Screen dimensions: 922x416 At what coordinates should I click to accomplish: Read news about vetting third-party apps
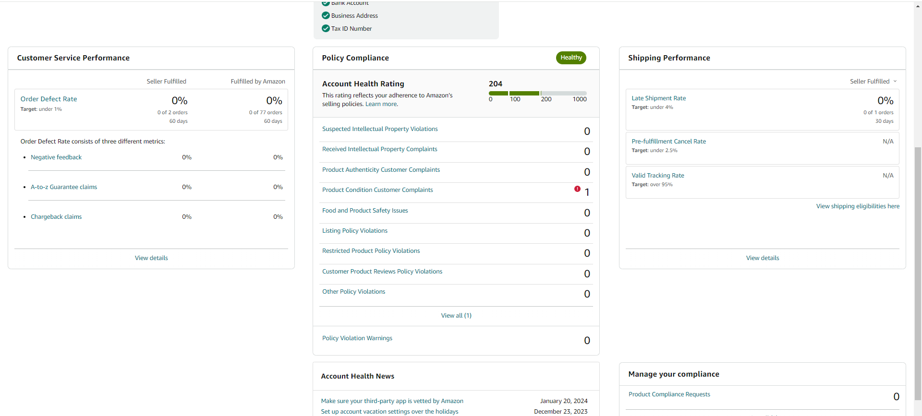[392, 401]
